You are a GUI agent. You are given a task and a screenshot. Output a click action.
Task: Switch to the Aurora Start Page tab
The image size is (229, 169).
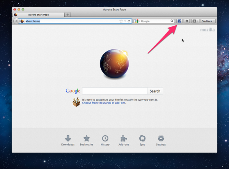[x=39, y=15]
